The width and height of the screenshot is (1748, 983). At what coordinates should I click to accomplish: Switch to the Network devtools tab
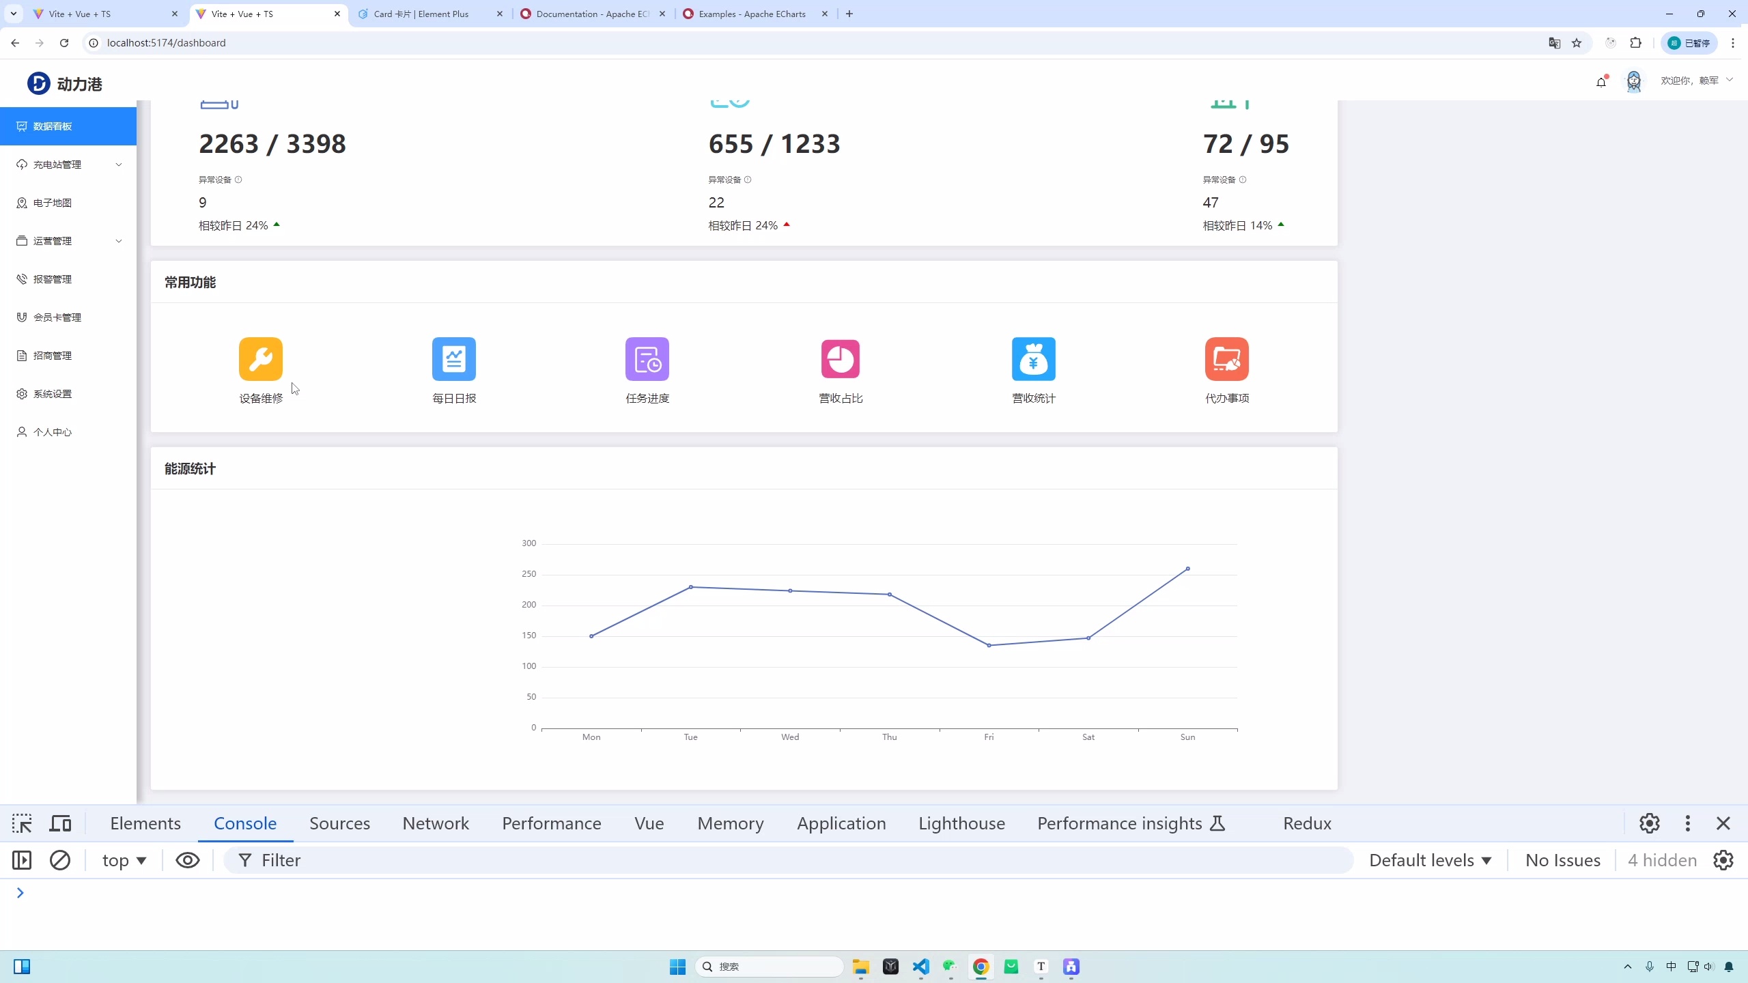(x=436, y=823)
